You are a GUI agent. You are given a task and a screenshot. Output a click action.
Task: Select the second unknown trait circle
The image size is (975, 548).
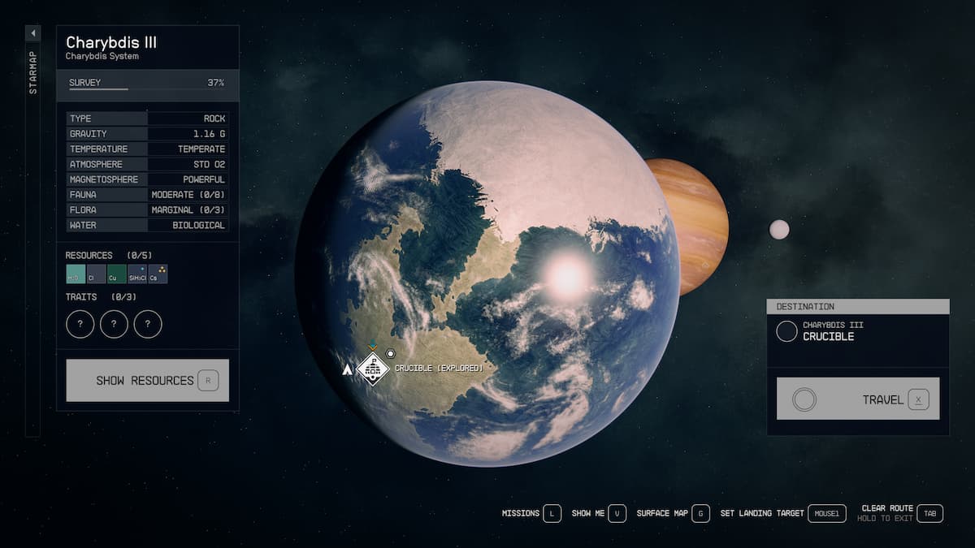[x=114, y=324]
